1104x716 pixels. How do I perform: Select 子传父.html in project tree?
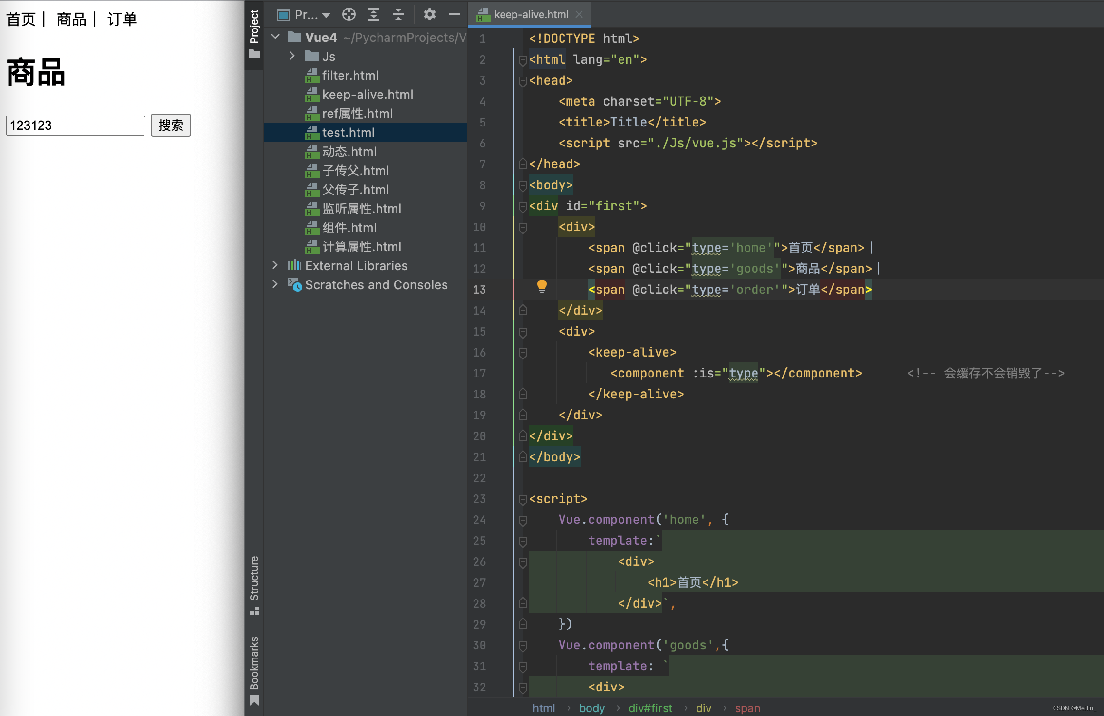pos(356,171)
